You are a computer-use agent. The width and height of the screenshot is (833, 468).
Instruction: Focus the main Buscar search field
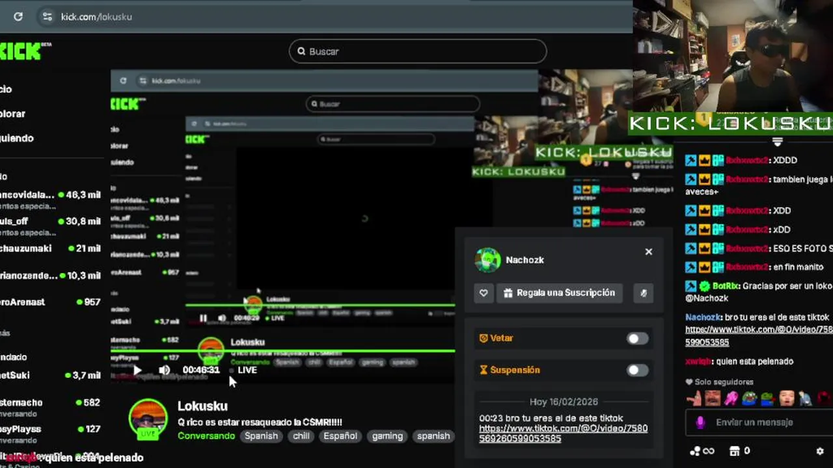pos(418,51)
